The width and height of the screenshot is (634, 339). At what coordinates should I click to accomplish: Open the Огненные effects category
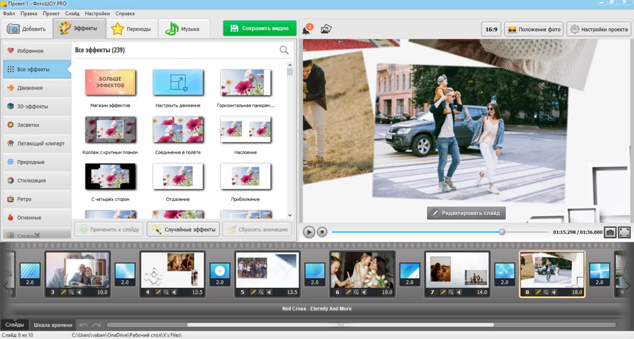point(37,217)
